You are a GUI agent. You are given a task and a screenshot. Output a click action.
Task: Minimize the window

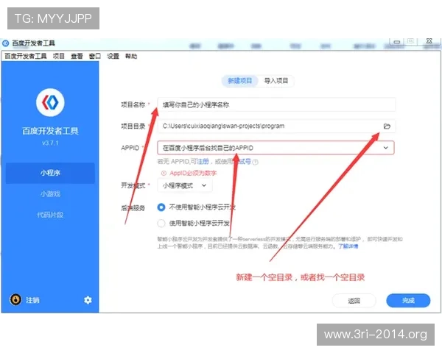coord(397,42)
